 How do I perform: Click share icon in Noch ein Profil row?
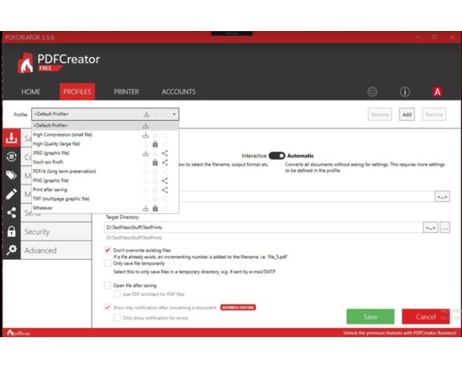tap(165, 163)
